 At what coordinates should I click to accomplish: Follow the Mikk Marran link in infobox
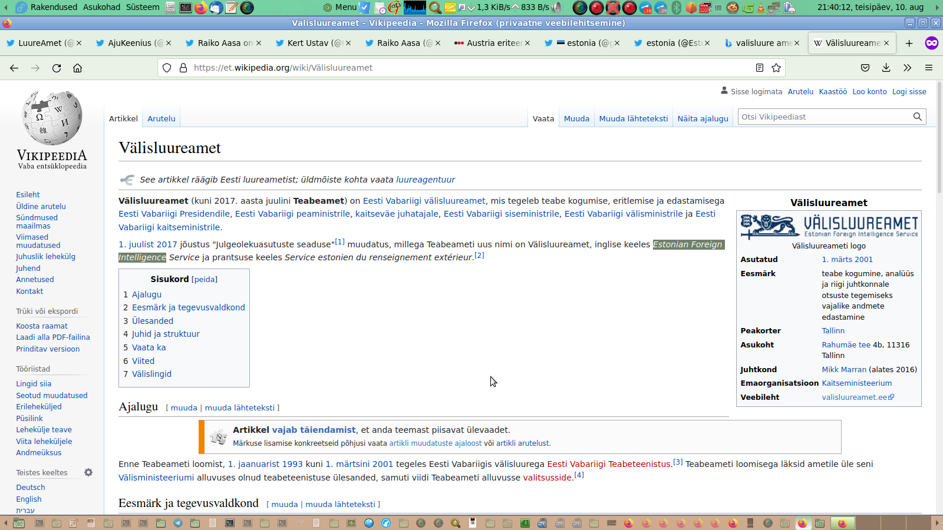coord(844,369)
